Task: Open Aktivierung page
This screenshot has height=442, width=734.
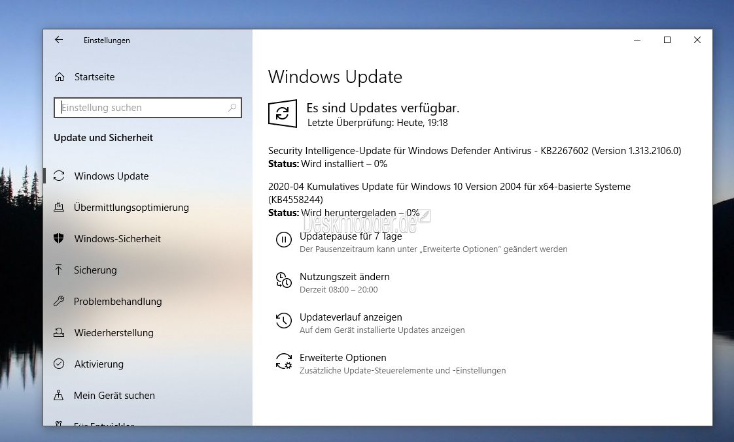Action: pos(99,364)
